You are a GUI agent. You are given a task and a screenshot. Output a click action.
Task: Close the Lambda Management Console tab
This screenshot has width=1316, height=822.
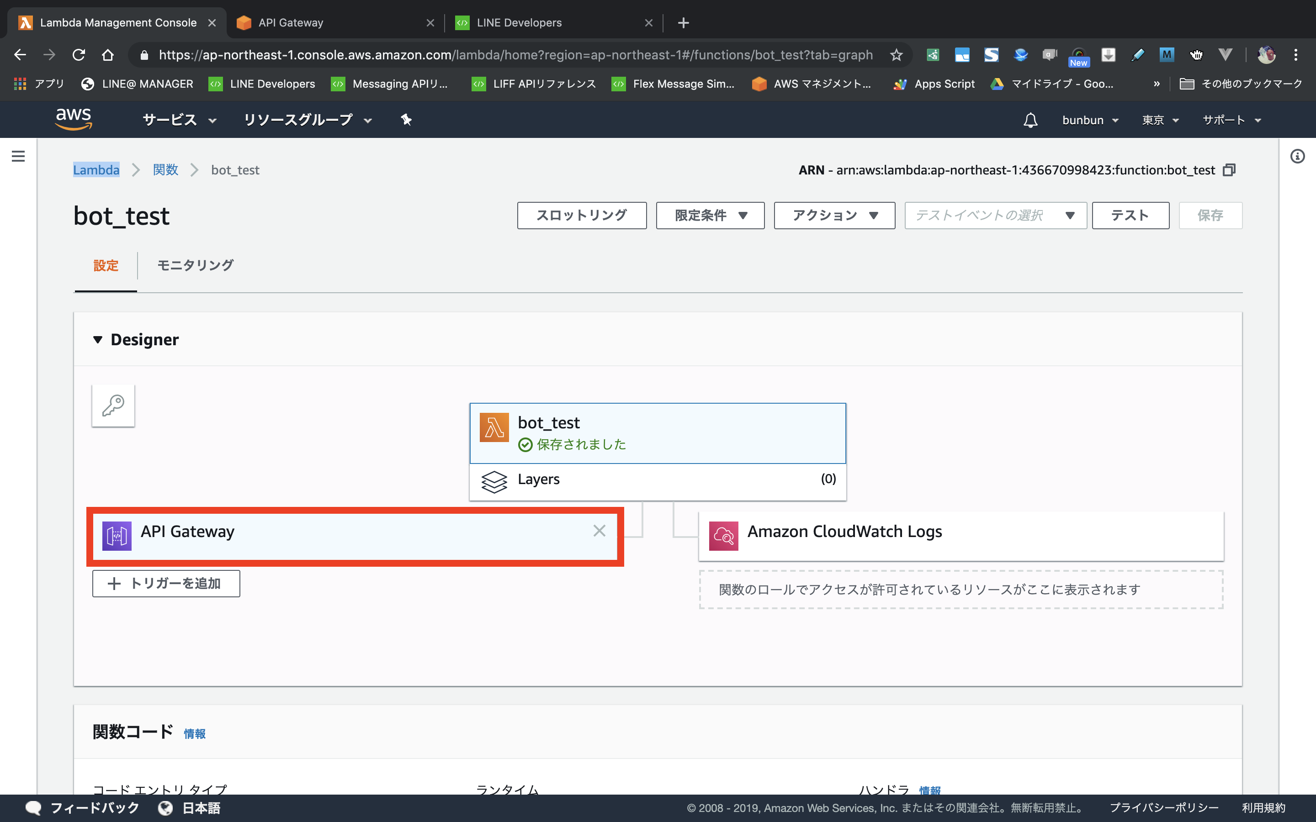(212, 23)
